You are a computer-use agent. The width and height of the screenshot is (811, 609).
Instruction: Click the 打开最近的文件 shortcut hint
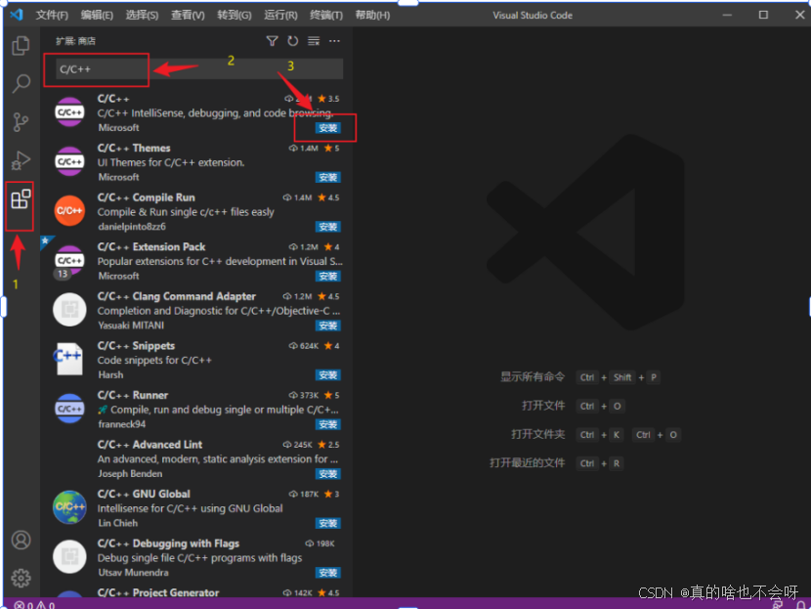tap(527, 462)
